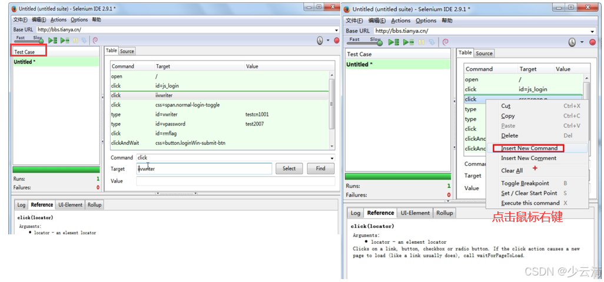604x282 pixels.
Task: Select type row with value testcn1001
Action: click(220, 114)
